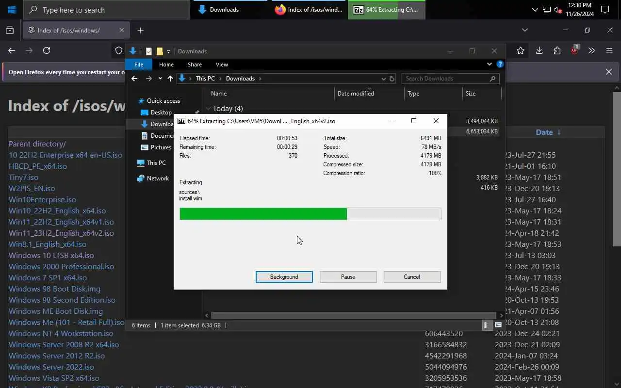Open Parent directory link
This screenshot has height=388, width=621.
pos(37,144)
